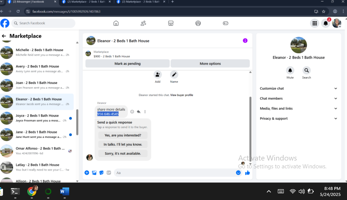Expand the Privacy & support section

(298, 118)
